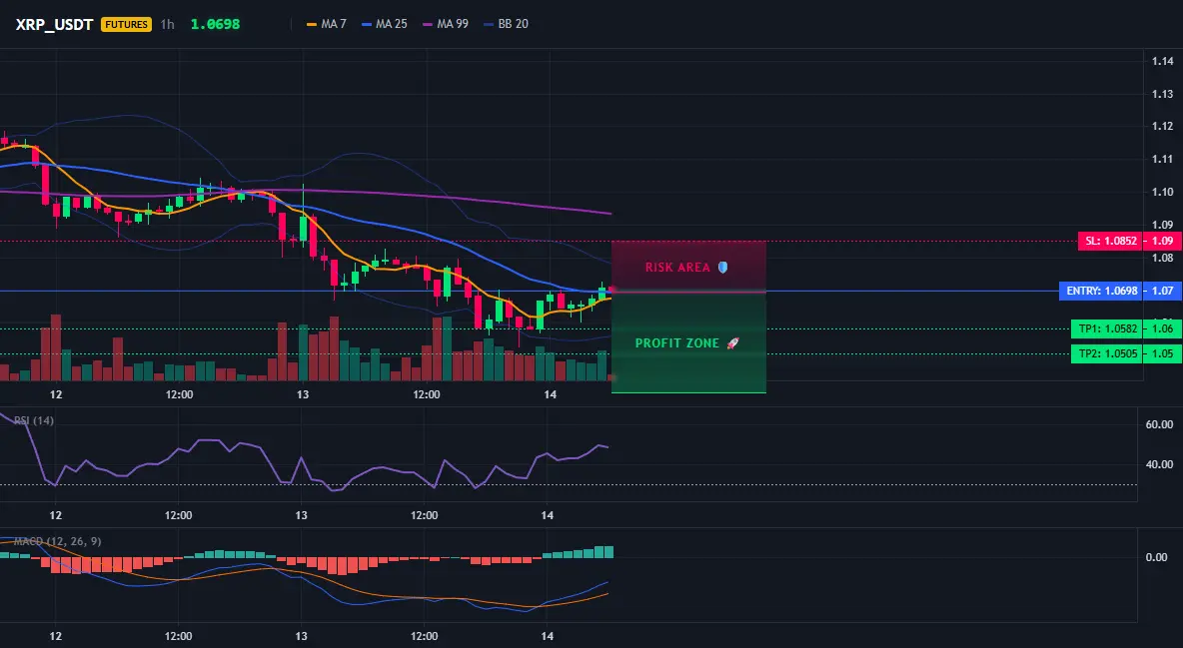Toggle the BB 20 legend entry
This screenshot has height=648, width=1183.
tap(507, 24)
